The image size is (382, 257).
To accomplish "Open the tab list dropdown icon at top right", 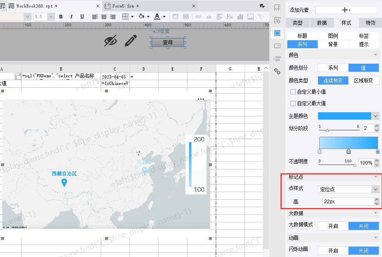I will pos(263,6).
